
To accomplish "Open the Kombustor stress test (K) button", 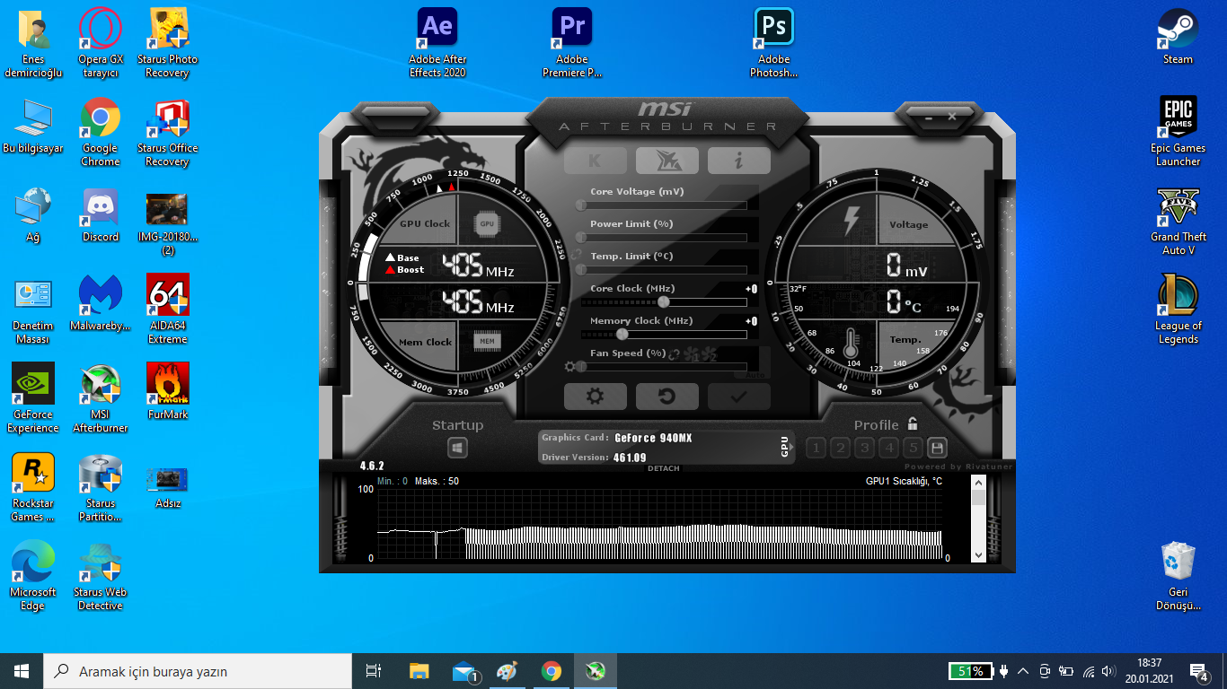I will click(x=595, y=161).
